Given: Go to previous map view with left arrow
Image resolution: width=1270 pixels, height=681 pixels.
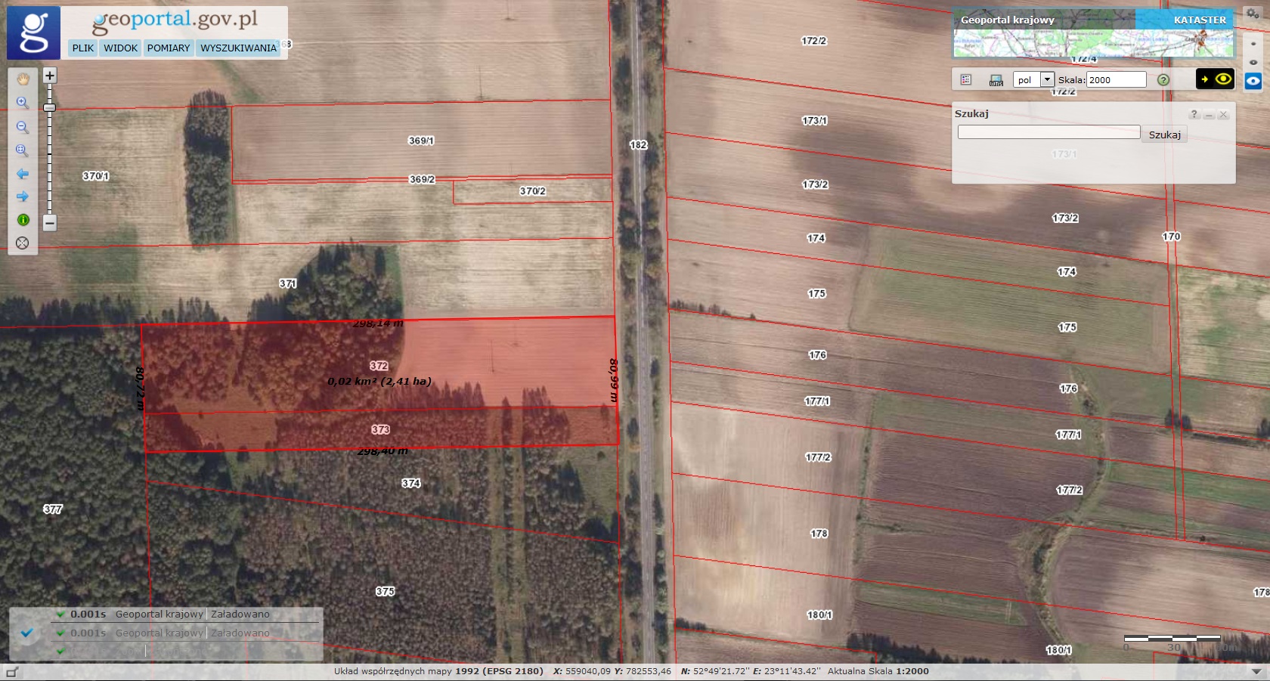Looking at the screenshot, I should click(x=23, y=174).
